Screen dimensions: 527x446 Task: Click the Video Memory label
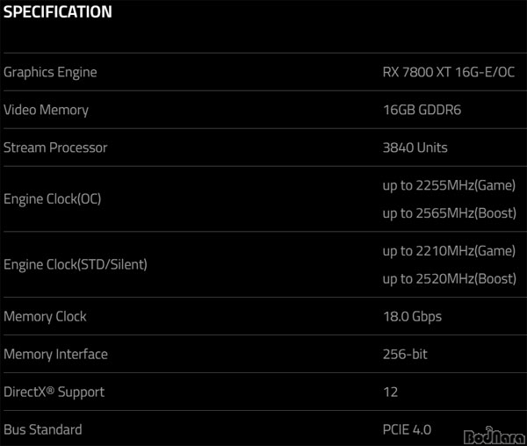point(46,110)
